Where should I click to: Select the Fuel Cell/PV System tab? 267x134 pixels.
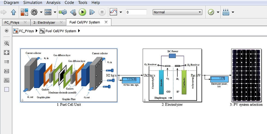tap(85, 22)
